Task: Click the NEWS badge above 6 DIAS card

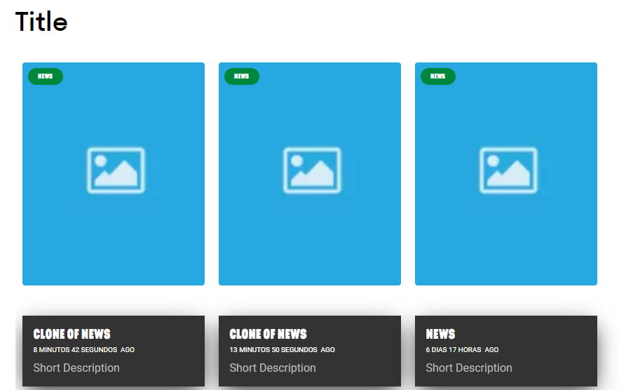Action: point(438,76)
